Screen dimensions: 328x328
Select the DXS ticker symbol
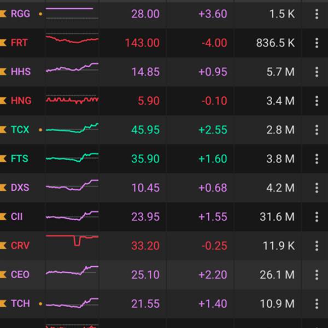click(20, 188)
